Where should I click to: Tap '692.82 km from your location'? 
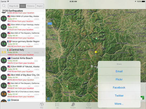pos(20,46)
